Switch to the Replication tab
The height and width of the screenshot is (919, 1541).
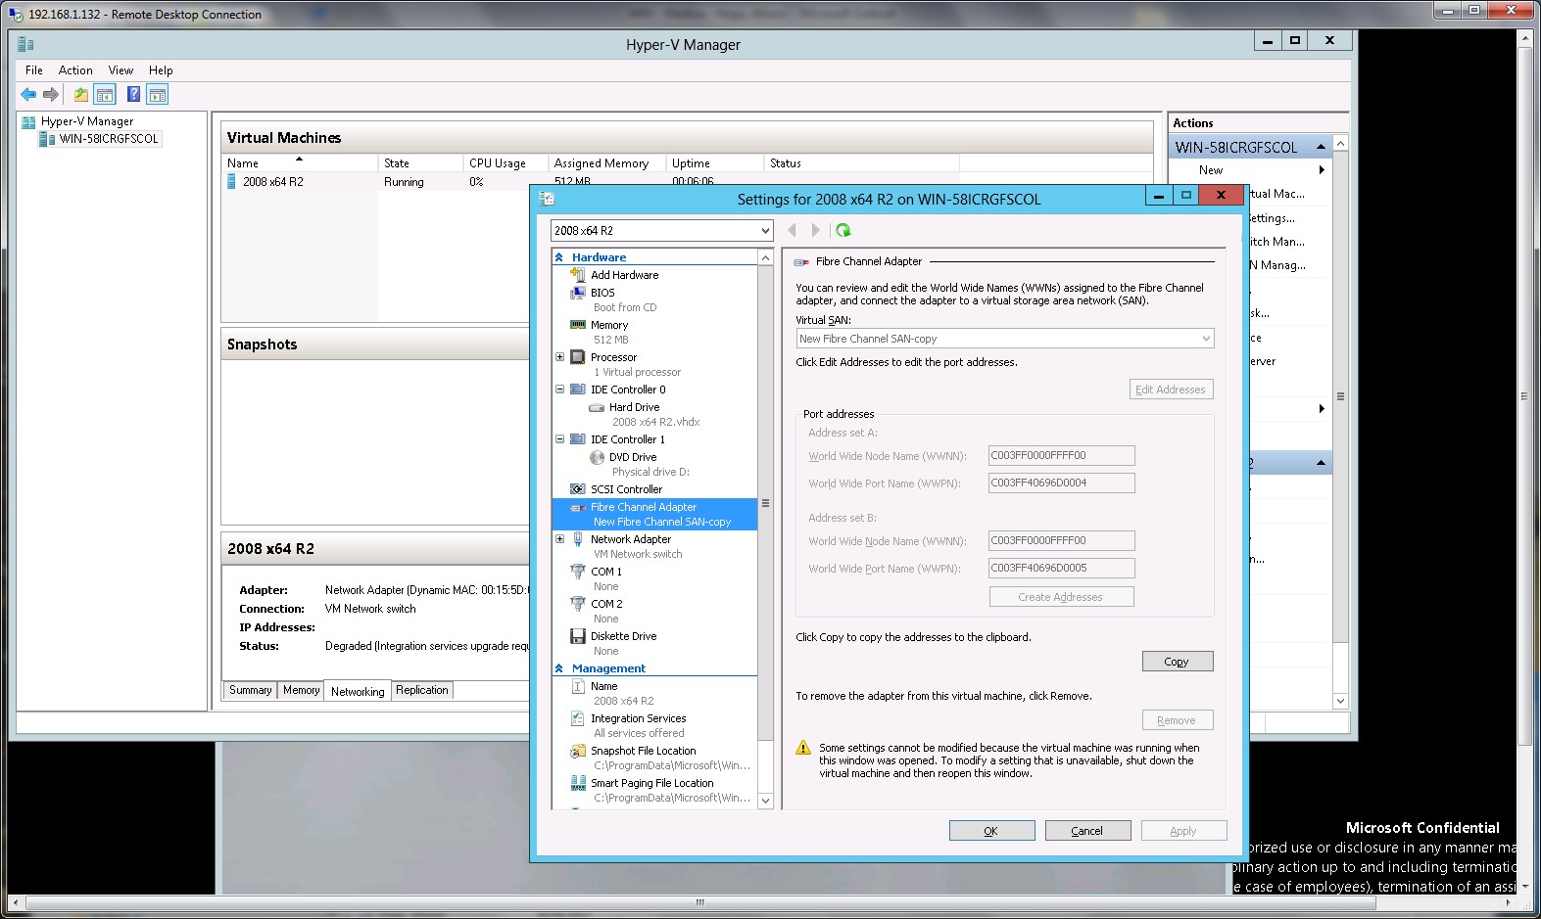click(x=421, y=690)
